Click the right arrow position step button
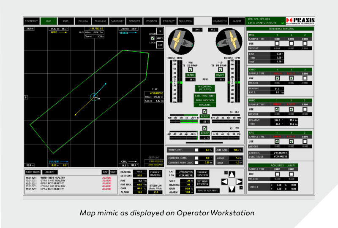 [239, 182]
